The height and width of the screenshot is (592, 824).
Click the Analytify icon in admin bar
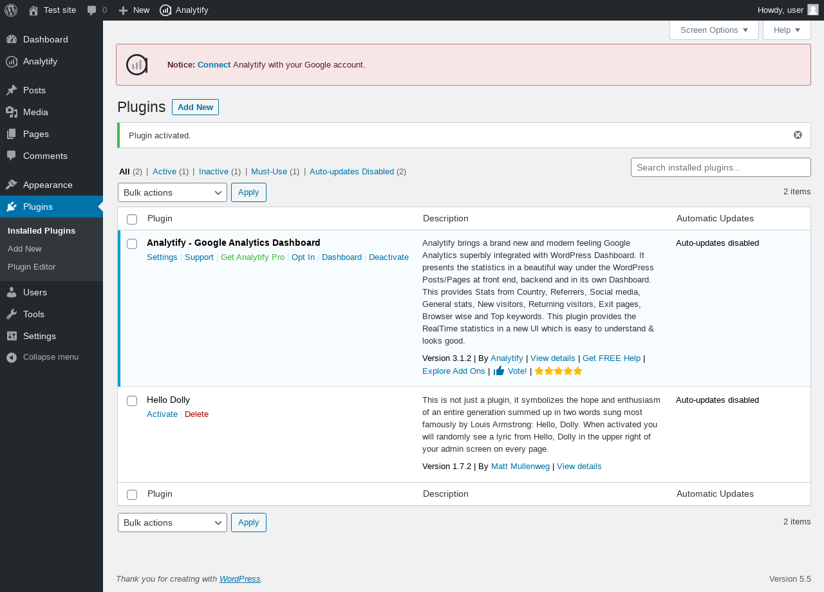coord(165,10)
